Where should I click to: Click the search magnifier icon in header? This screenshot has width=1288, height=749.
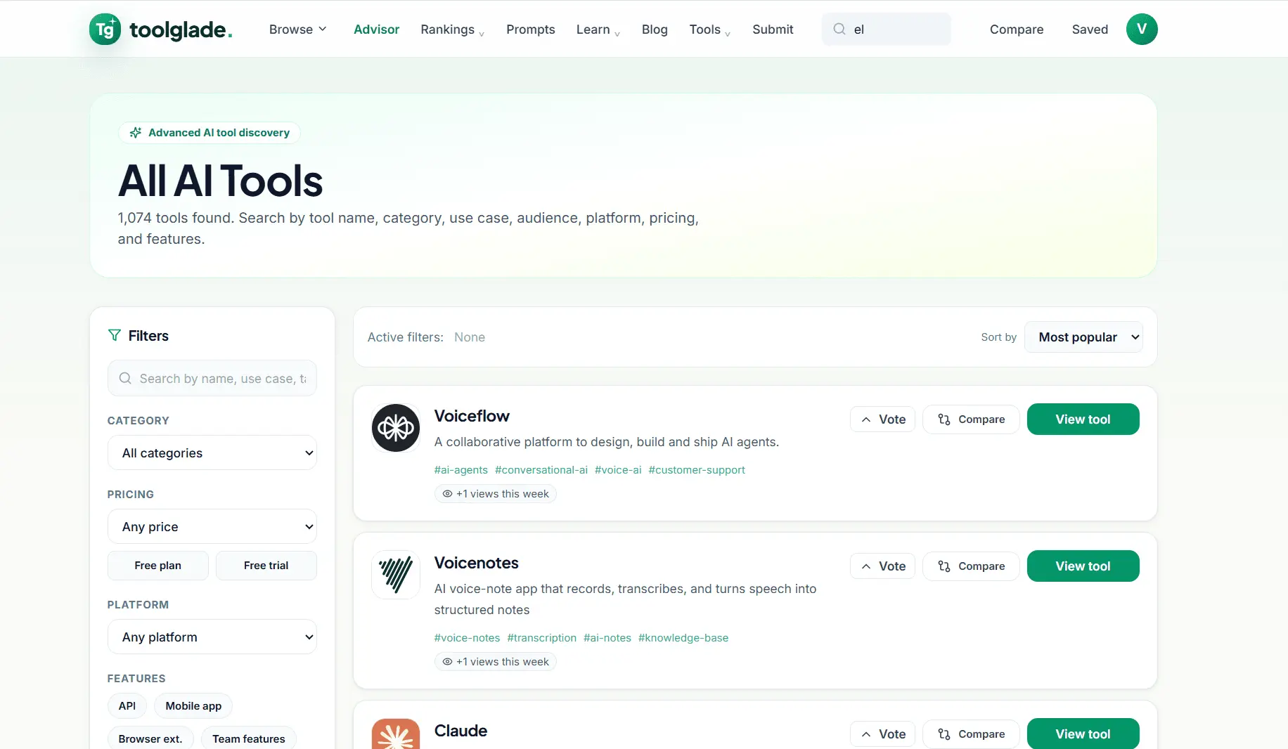coord(839,29)
